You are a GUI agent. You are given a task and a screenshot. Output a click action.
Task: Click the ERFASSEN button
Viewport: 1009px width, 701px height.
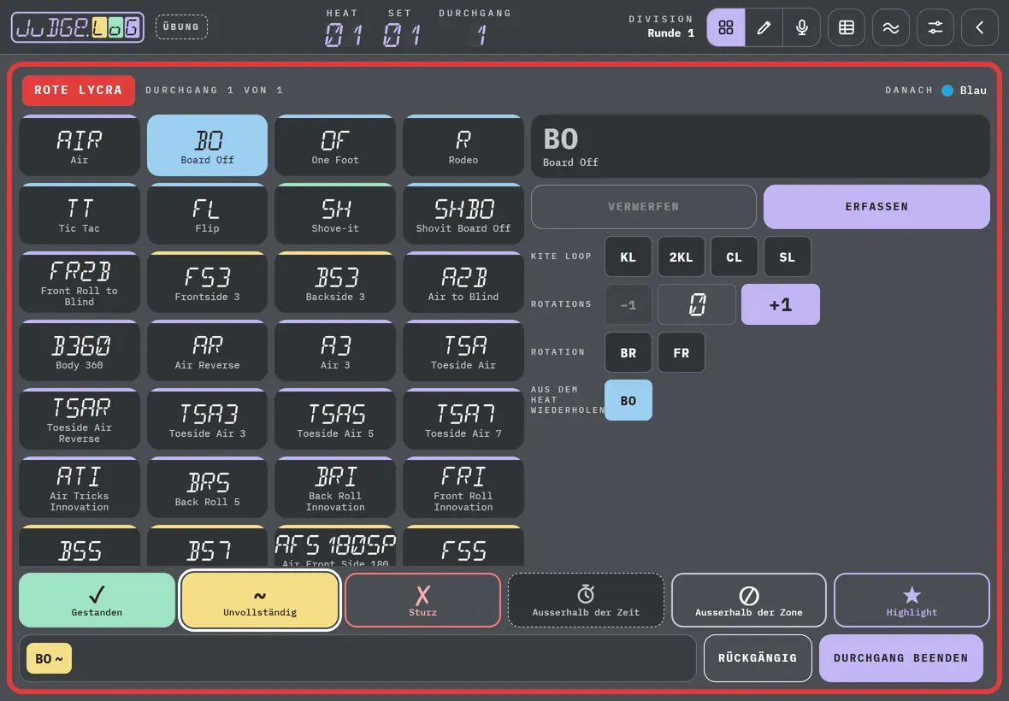[x=876, y=206]
